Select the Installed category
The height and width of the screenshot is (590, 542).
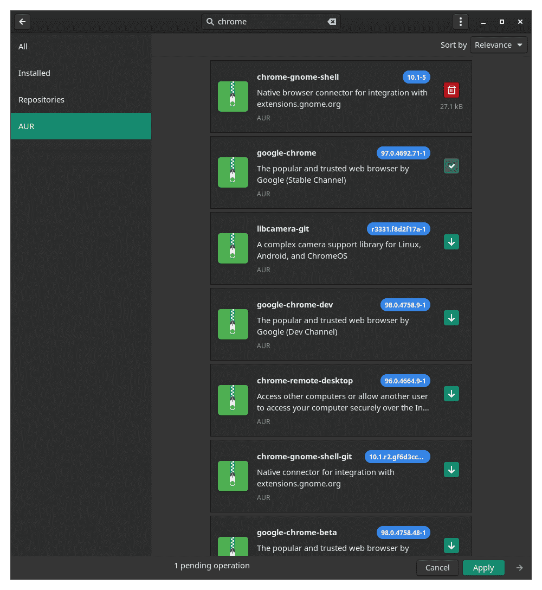tap(81, 73)
